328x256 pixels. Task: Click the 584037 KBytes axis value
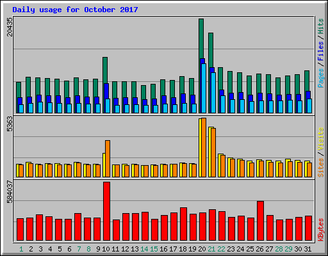click(10, 192)
